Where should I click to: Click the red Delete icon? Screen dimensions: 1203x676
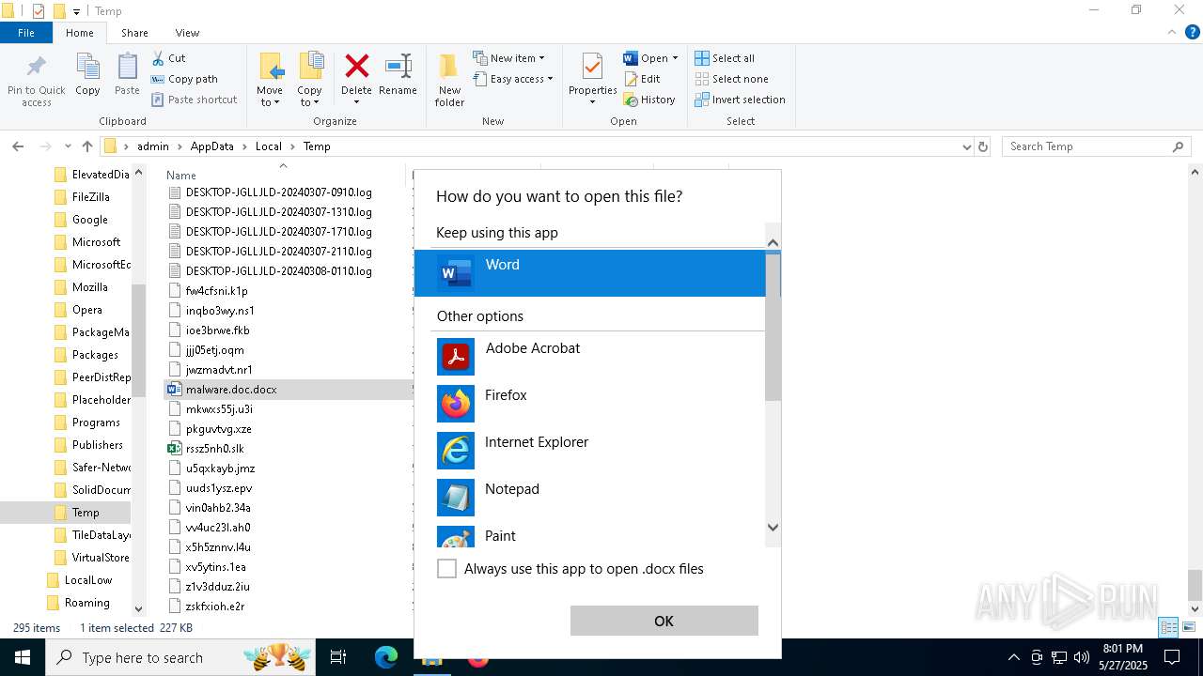357,66
